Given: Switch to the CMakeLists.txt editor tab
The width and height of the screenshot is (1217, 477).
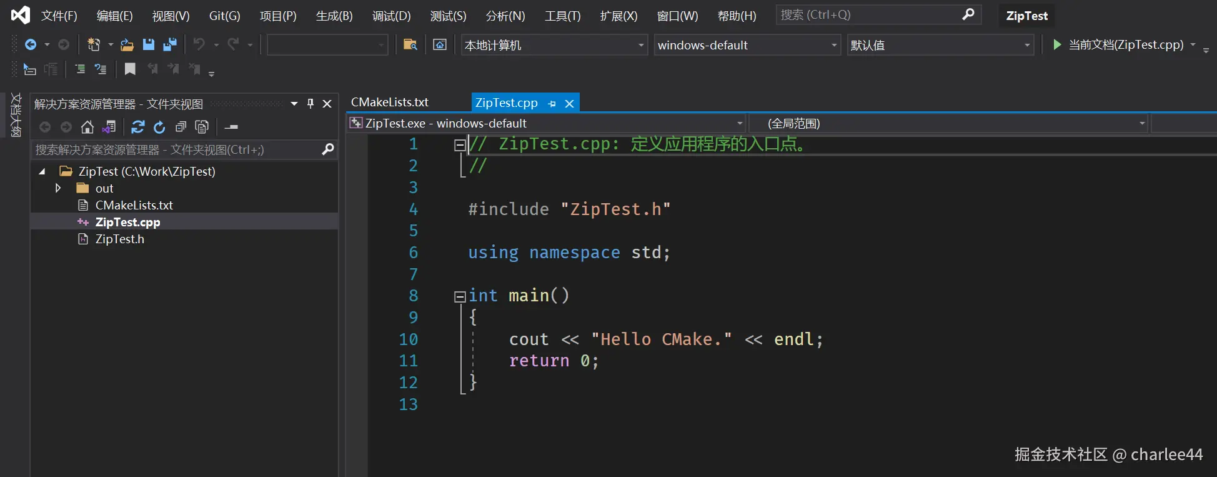Looking at the screenshot, I should pos(390,102).
